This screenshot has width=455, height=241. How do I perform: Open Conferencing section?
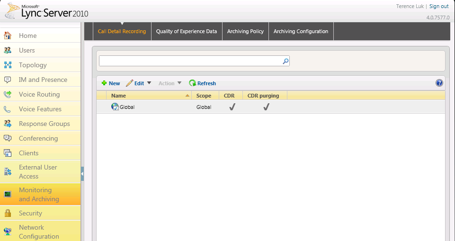click(x=40, y=138)
